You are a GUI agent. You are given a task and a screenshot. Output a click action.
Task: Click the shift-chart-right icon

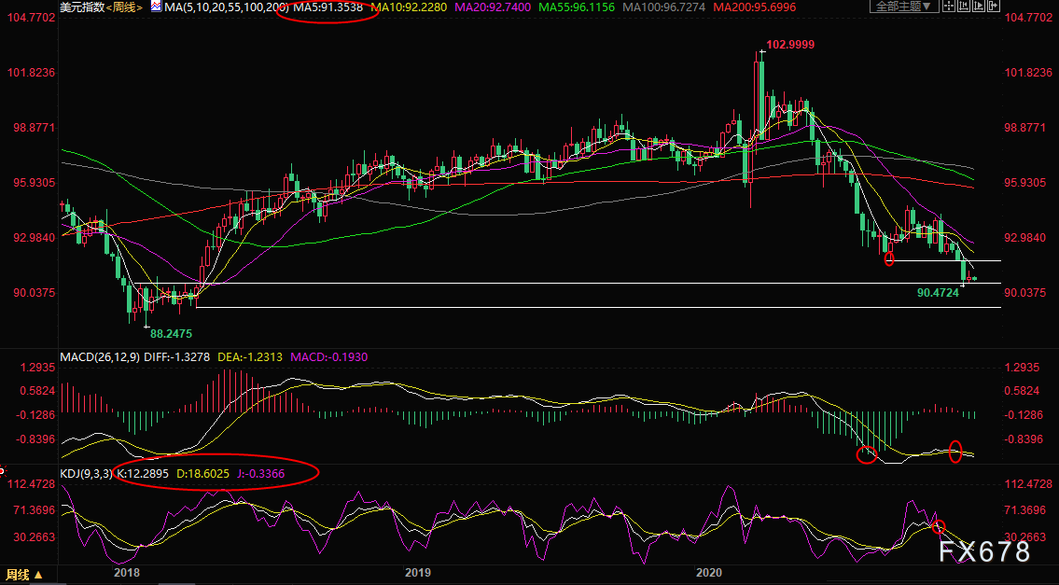point(994,7)
